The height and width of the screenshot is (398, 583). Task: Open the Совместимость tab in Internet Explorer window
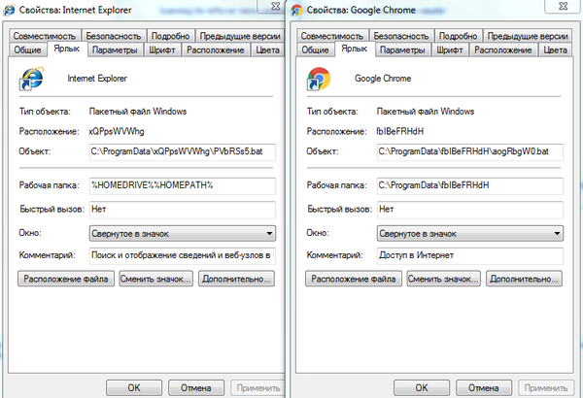click(x=45, y=36)
